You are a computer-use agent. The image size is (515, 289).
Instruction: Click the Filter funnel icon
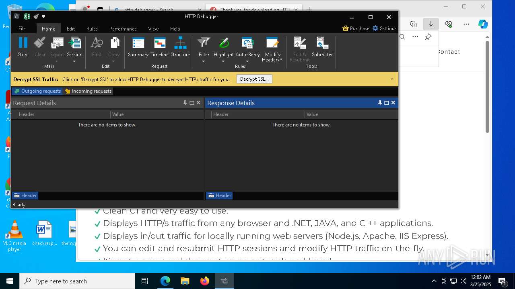point(204,43)
